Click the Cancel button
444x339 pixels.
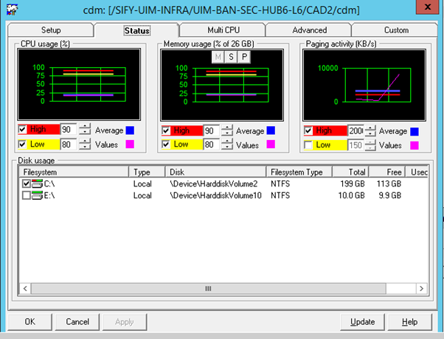pyautogui.click(x=77, y=322)
